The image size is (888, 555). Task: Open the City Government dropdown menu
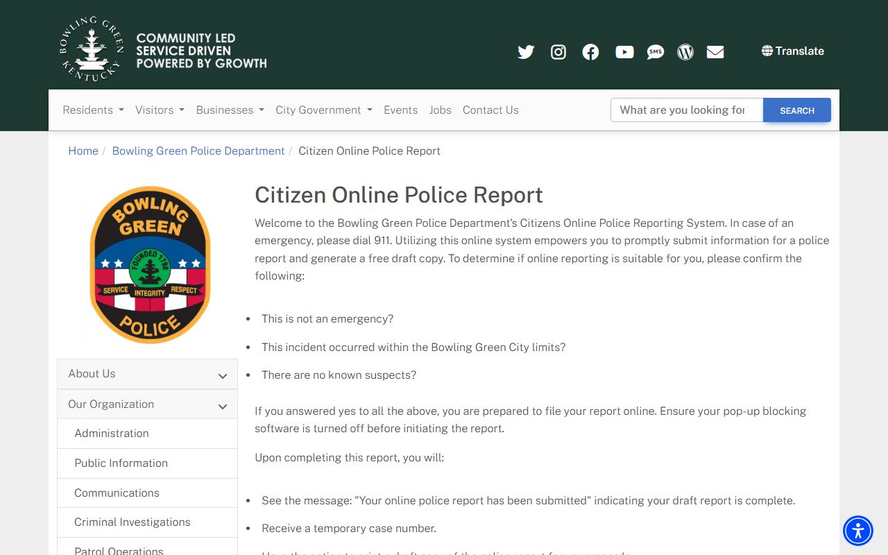click(324, 110)
